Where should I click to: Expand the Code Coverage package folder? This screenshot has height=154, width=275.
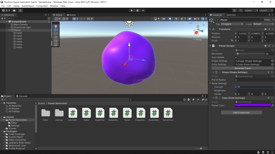[x=4, y=134]
